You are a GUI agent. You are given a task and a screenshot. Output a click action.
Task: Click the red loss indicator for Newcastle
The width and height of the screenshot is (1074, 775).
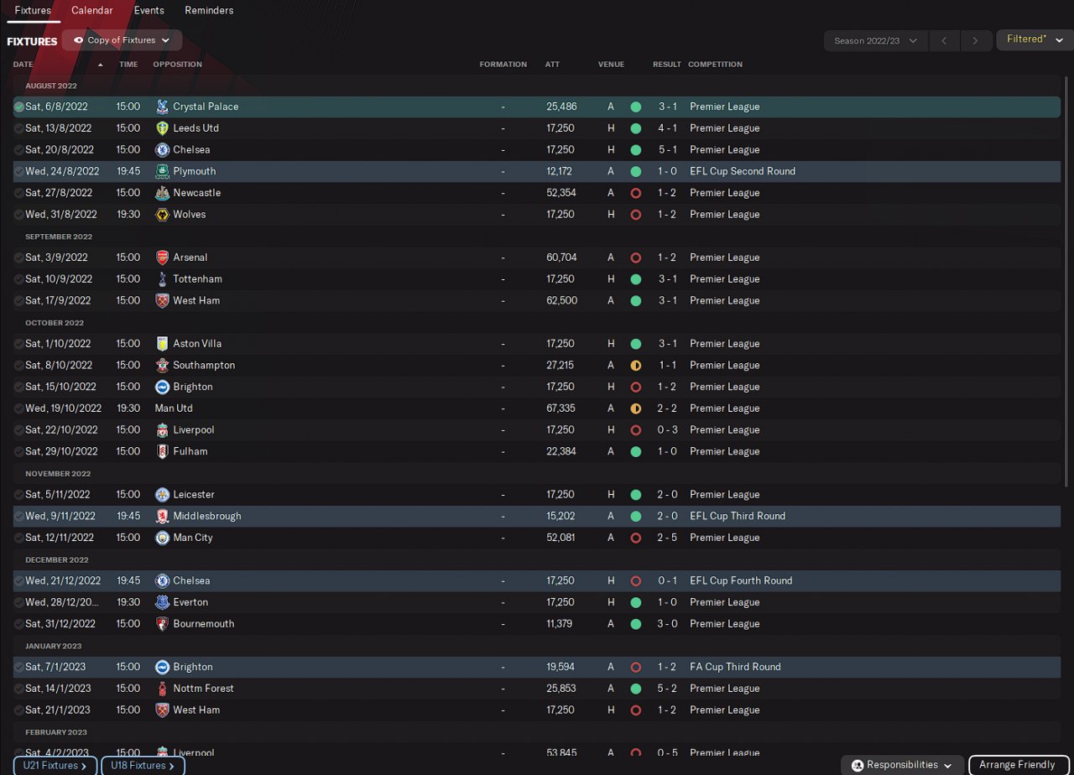pyautogui.click(x=635, y=193)
